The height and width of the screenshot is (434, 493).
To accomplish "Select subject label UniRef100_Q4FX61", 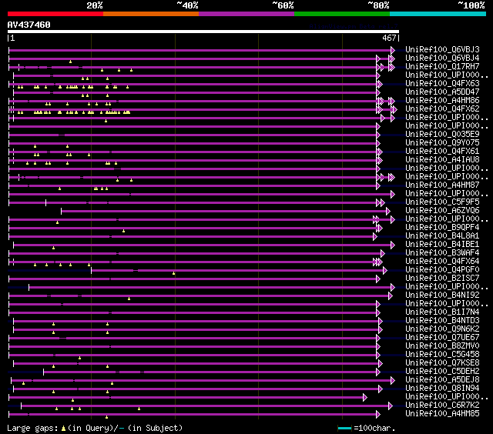I will point(442,152).
